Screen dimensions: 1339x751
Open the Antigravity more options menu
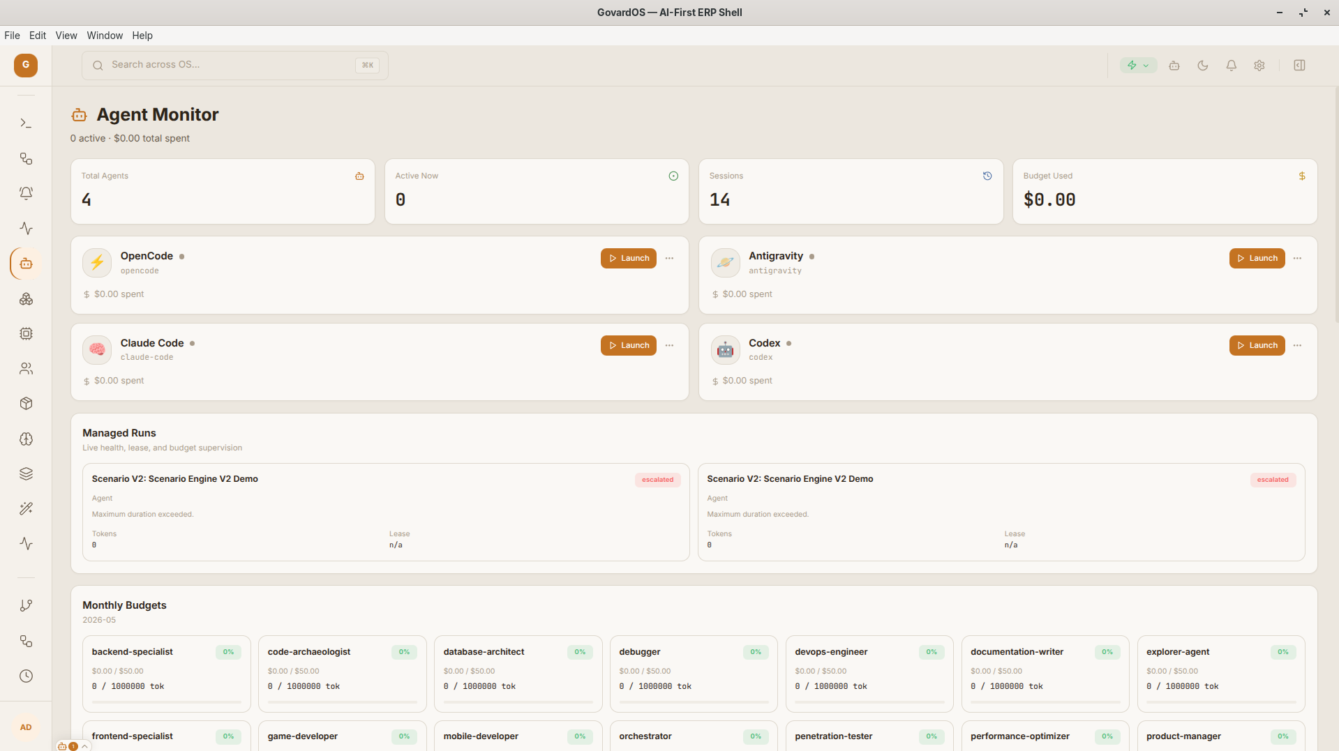1297,258
